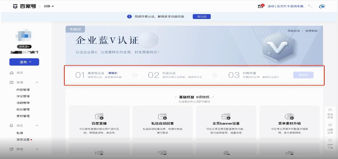Click the 消息 bell icon

point(11,126)
